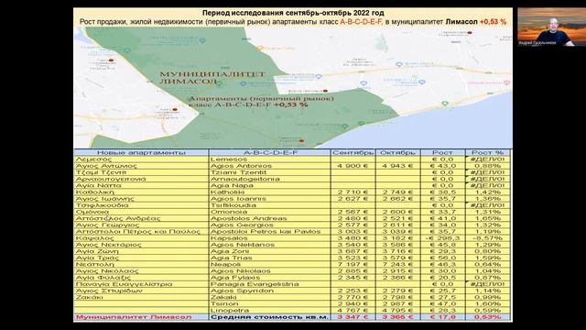Image resolution: width=586 pixels, height=330 pixels.
Task: Click the '1,19%' cell
Action: pos(487,232)
